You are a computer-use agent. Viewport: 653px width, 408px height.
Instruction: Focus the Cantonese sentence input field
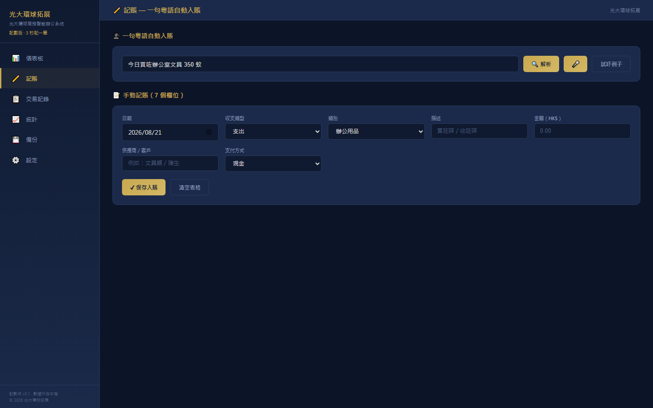coord(320,64)
